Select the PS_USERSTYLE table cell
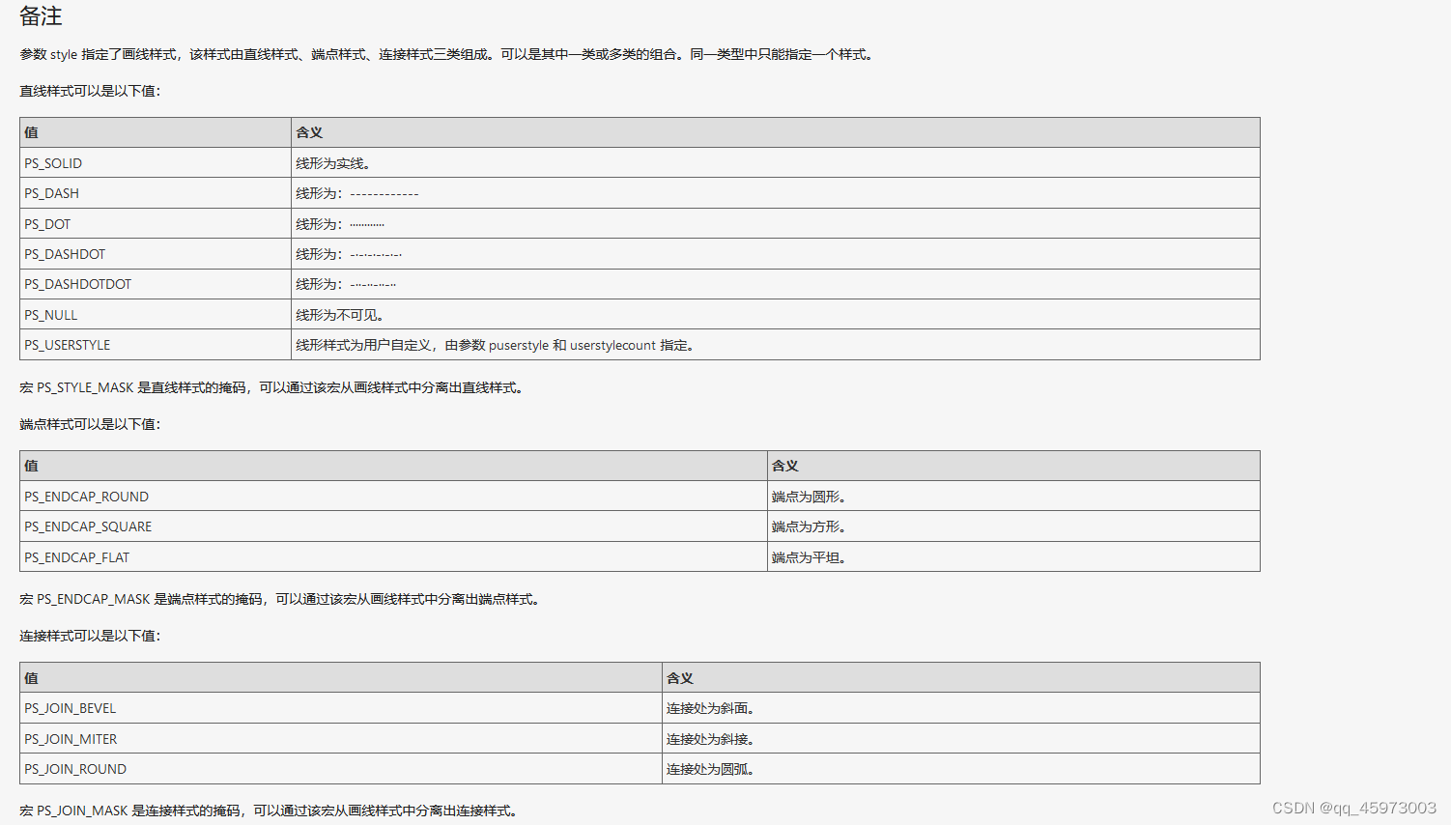The image size is (1451, 825). click(156, 345)
